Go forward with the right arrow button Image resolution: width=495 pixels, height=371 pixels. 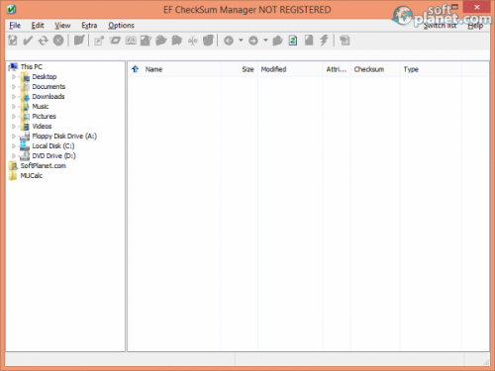tap(253, 41)
